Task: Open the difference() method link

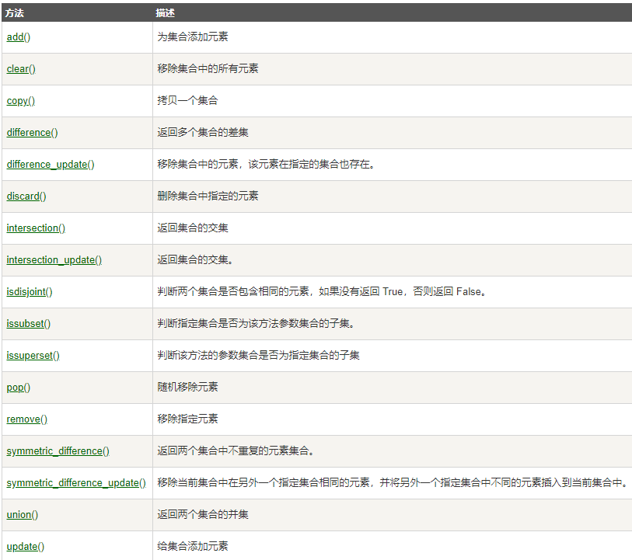Action: click(32, 133)
